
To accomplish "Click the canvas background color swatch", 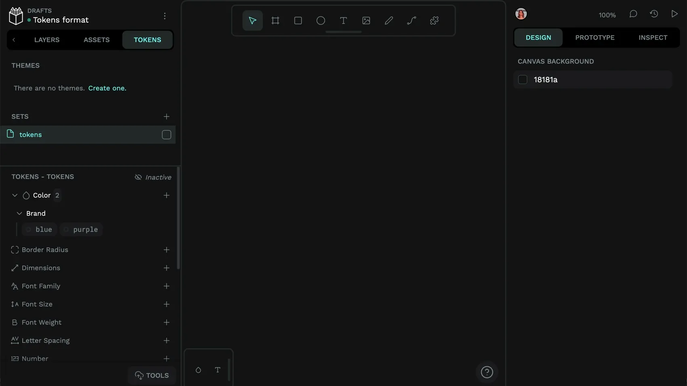I will coord(523,80).
